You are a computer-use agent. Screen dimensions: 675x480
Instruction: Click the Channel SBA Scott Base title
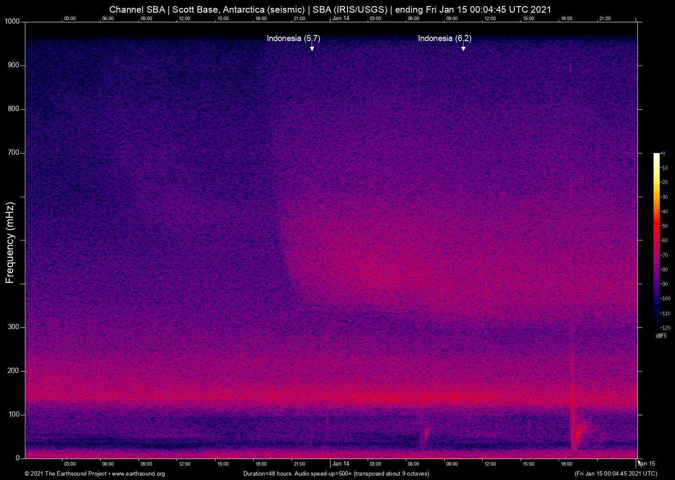[330, 10]
